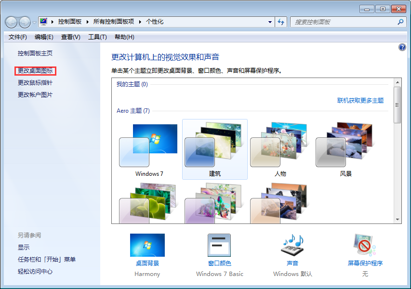Image resolution: width=411 pixels, height=289 pixels.
Task: Go to 控制面板主页
Action: coord(35,53)
